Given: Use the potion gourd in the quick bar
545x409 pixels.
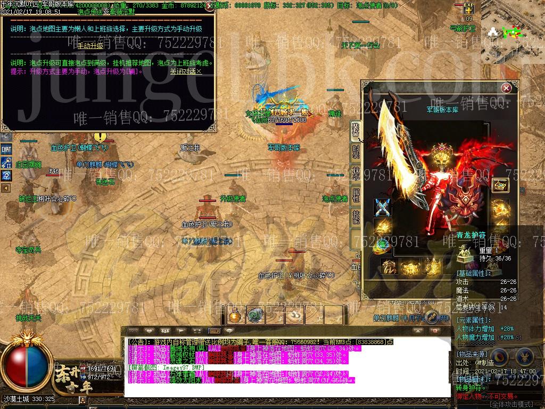Looking at the screenshot, I should 235,315.
